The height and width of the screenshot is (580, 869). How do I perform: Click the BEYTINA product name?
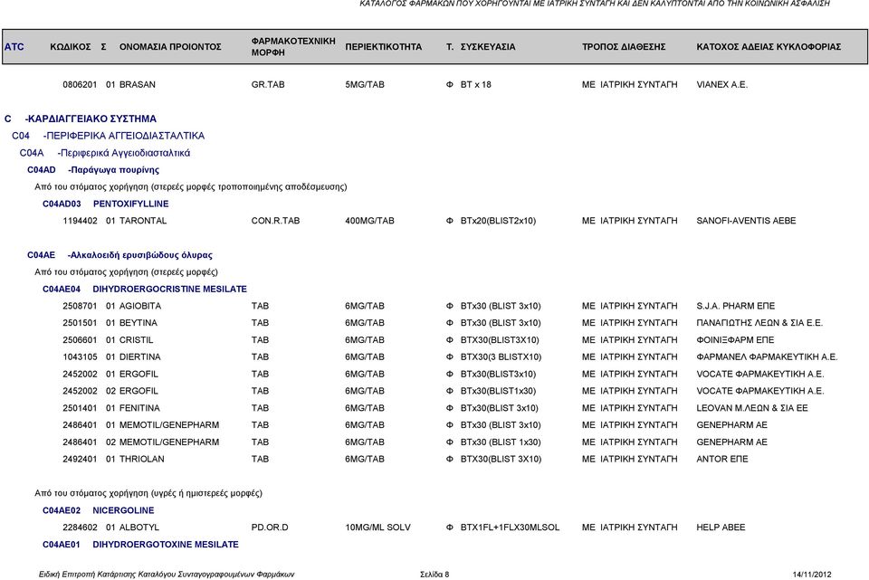point(138,323)
